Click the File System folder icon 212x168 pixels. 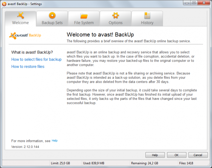pyautogui.click(x=84, y=16)
